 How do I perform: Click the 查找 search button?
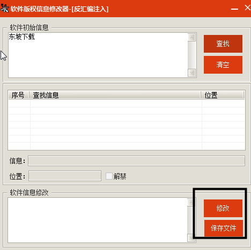223,44
